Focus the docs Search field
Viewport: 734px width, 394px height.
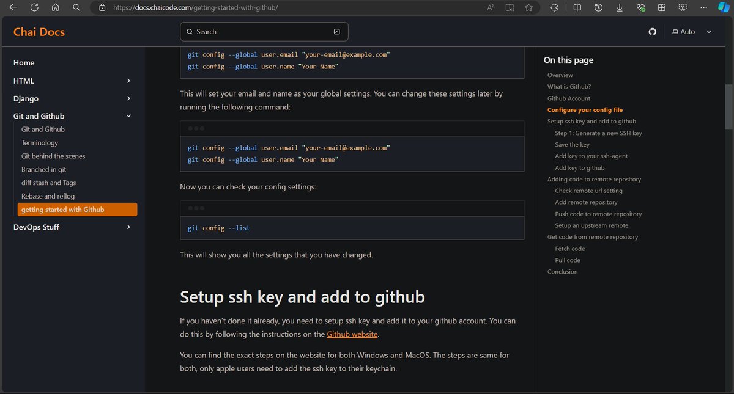tap(264, 32)
